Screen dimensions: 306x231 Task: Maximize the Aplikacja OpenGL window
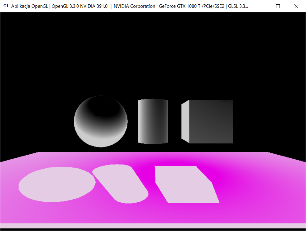tap(278, 6)
